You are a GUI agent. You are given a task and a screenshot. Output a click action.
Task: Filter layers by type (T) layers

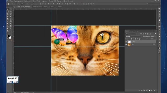click(x=146, y=34)
